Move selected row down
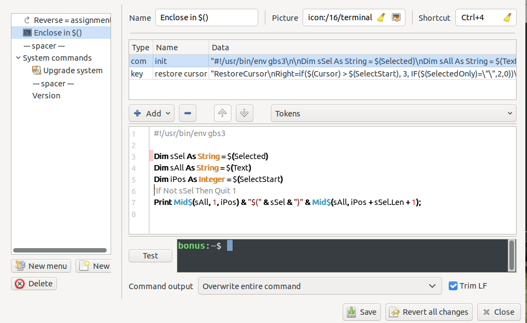Screen dimensions: 527x323 click(x=245, y=113)
